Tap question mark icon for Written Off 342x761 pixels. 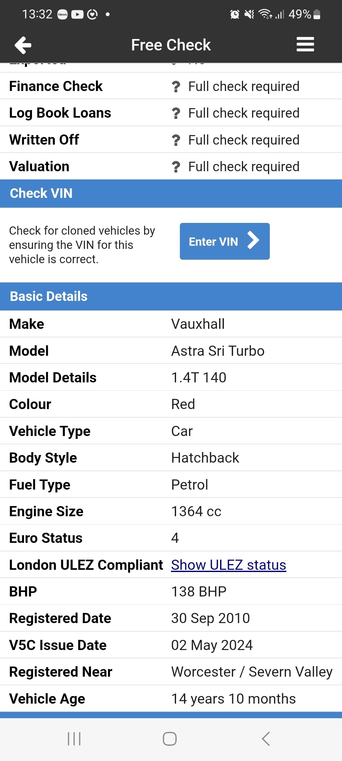[x=176, y=140]
